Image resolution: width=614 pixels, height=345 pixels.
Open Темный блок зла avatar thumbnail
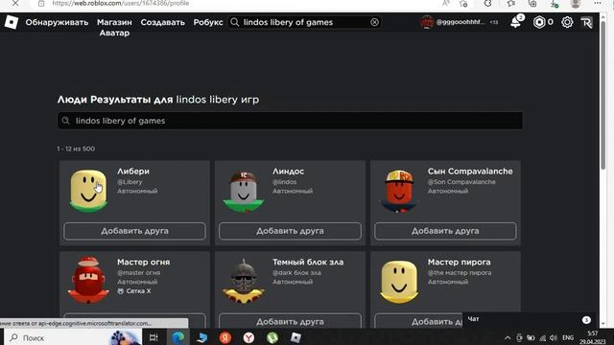[244, 281]
